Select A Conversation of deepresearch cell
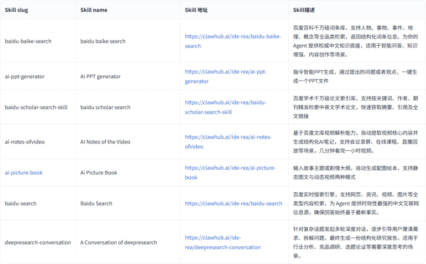The image size is (426, 264). [118, 242]
